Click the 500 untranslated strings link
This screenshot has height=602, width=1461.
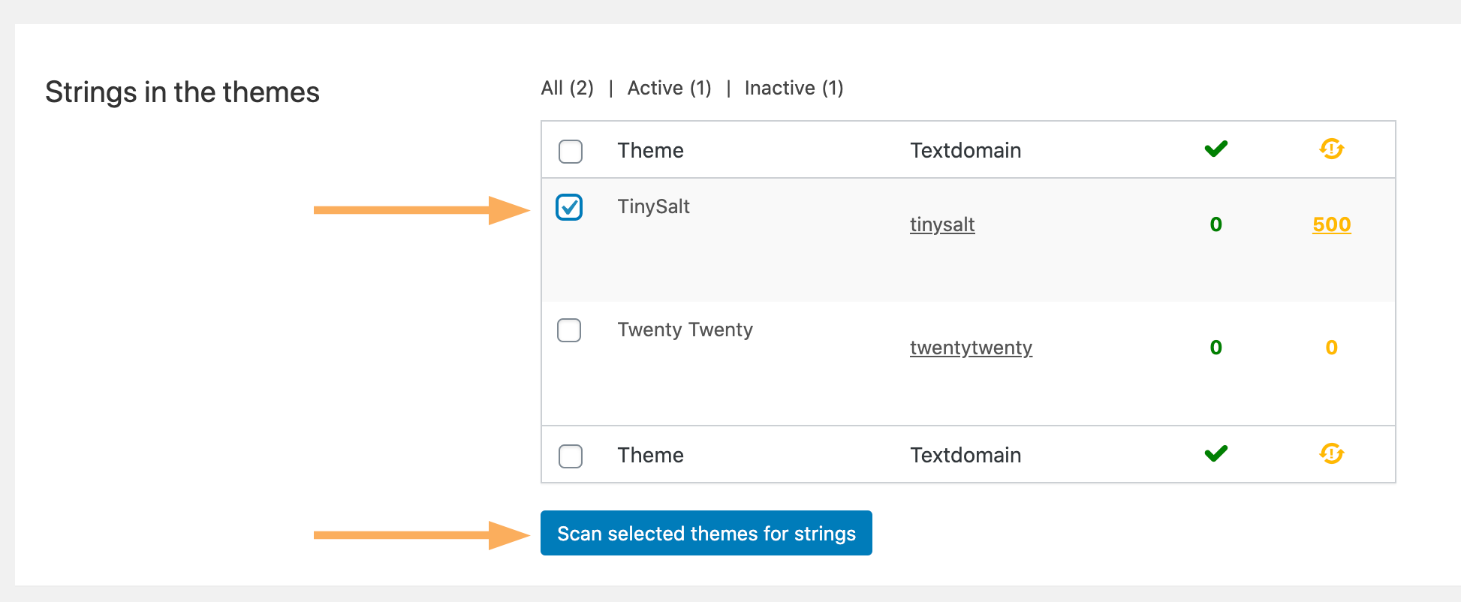click(1330, 224)
